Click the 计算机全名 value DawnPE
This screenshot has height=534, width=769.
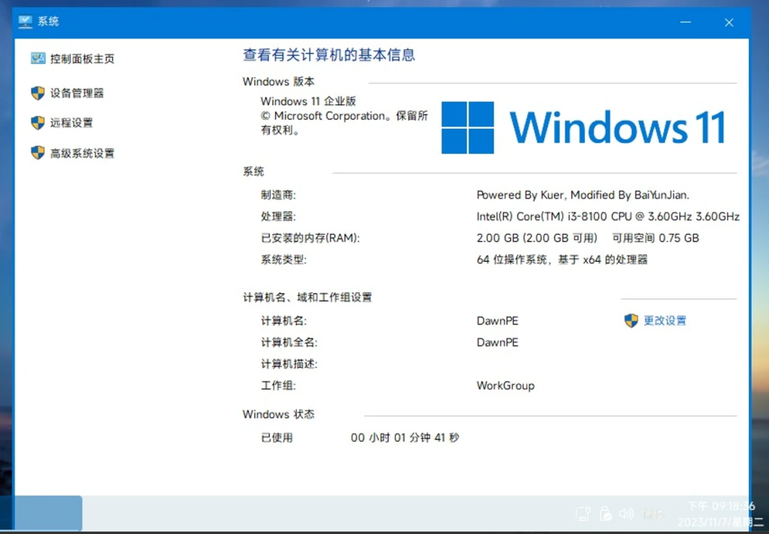[x=497, y=343]
